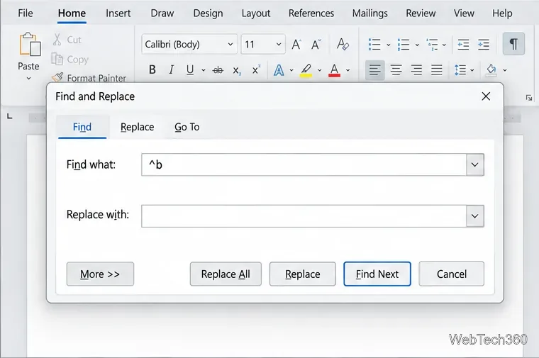Apply Strikethrough formatting

coord(218,70)
